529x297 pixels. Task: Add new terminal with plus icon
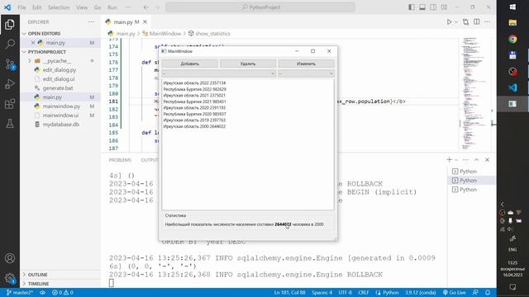coord(449,159)
